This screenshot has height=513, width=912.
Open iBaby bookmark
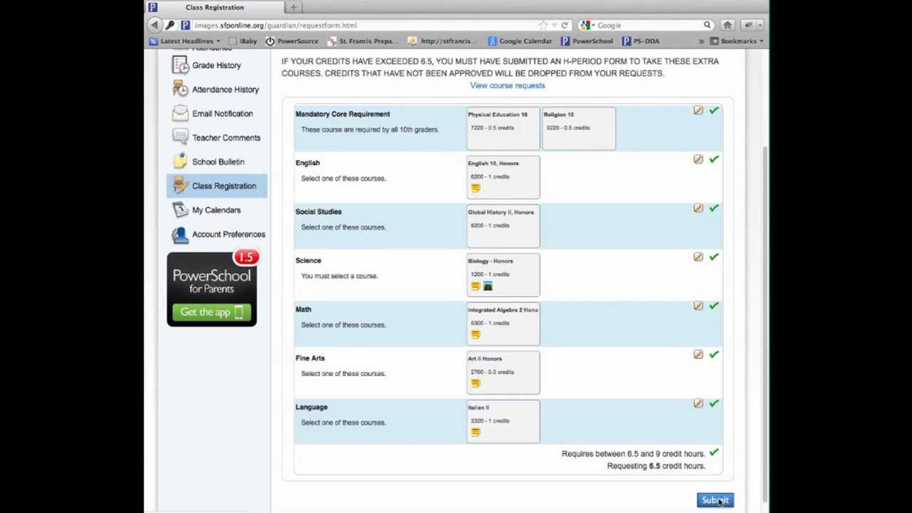click(x=242, y=41)
